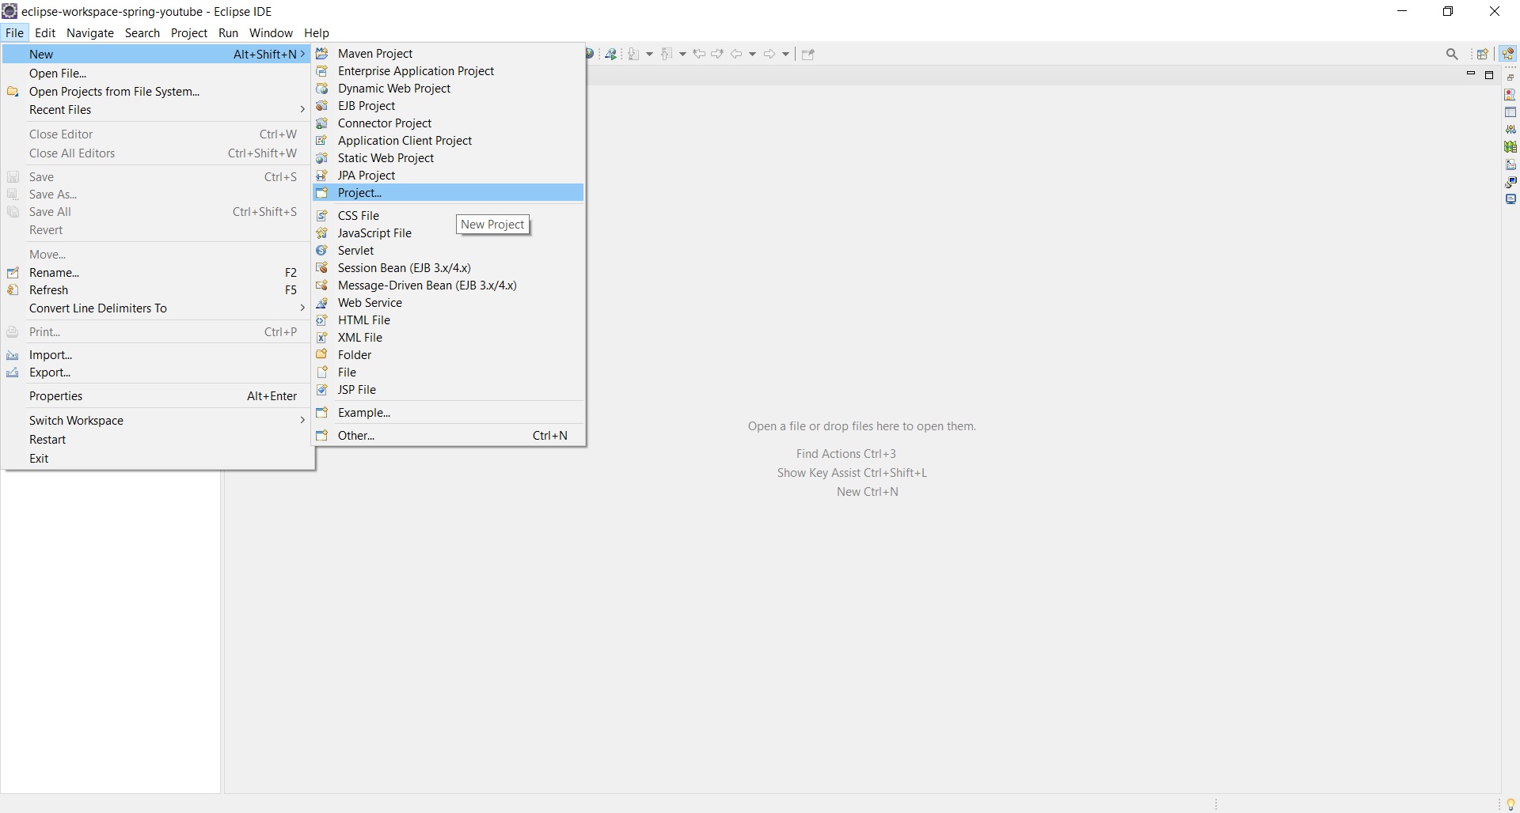Viewport: 1520px width, 813px height.
Task: Maximize the editor area
Action: (x=1489, y=75)
